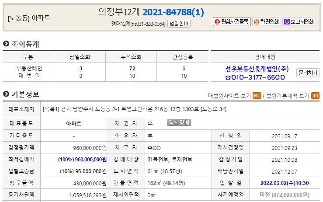The image size is (323, 202).
Task: Click 개시결정일 date 2021.09.23
Action: pos(285,148)
